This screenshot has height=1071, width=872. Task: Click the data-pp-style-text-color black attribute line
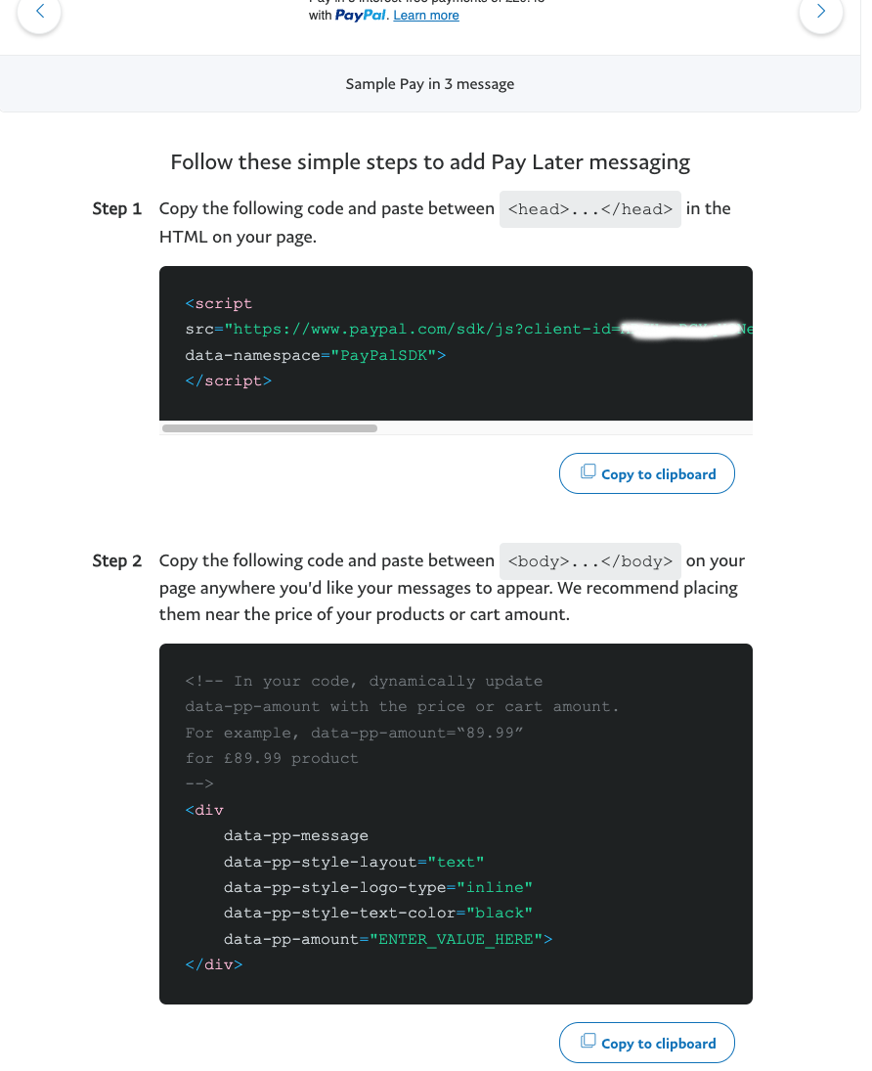click(x=378, y=914)
